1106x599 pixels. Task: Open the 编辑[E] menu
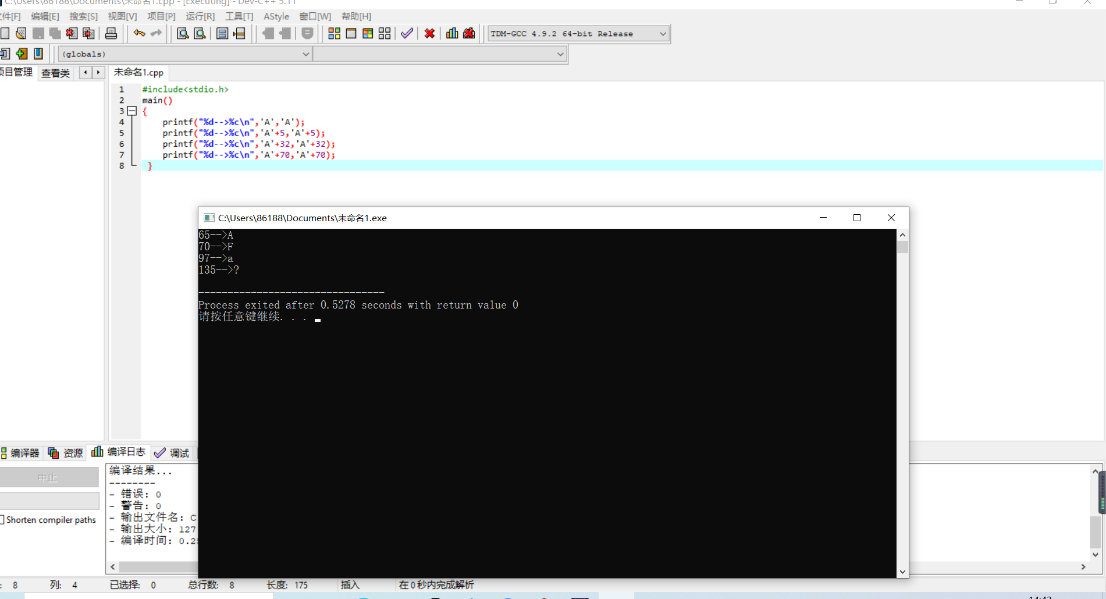45,16
